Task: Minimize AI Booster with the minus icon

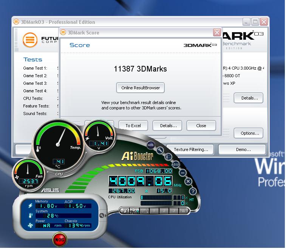Action: (x=182, y=173)
